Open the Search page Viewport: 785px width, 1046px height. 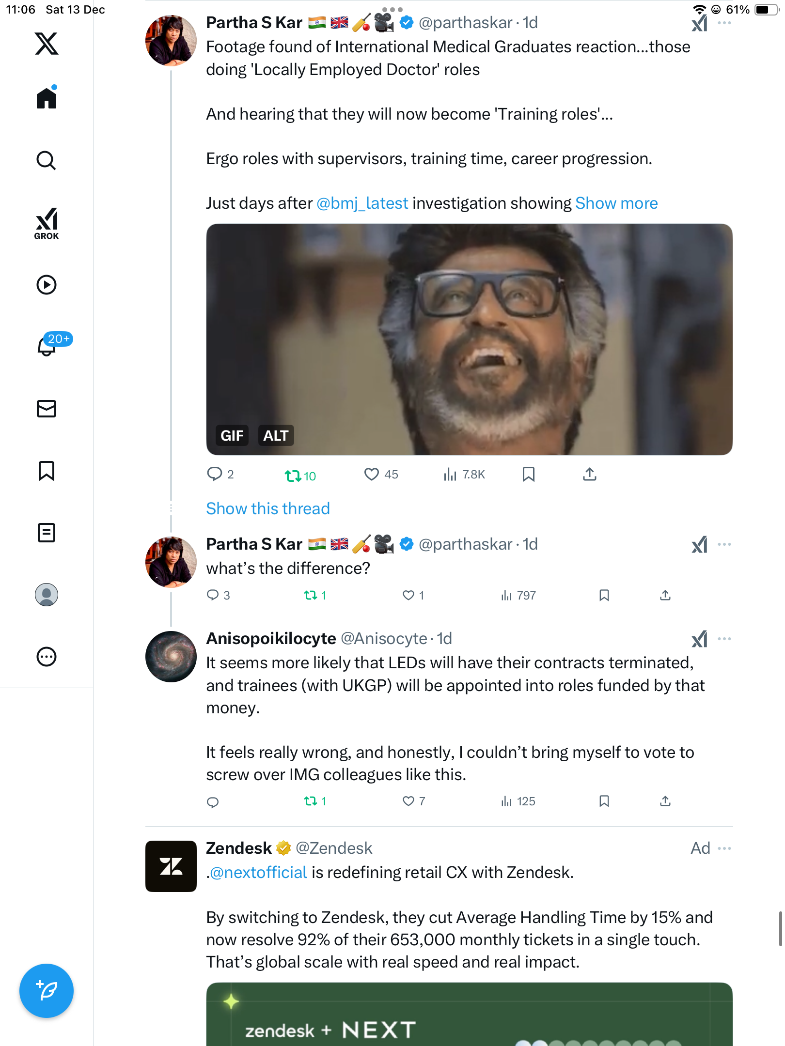point(47,160)
